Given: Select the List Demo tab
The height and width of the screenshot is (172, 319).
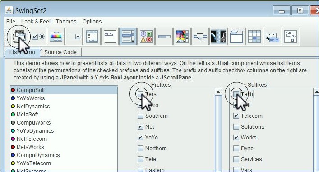Looking at the screenshot, I should click(x=22, y=52).
